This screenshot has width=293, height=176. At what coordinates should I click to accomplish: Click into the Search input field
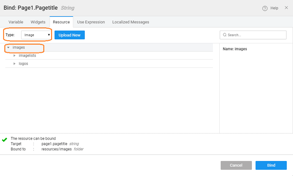click(255, 35)
